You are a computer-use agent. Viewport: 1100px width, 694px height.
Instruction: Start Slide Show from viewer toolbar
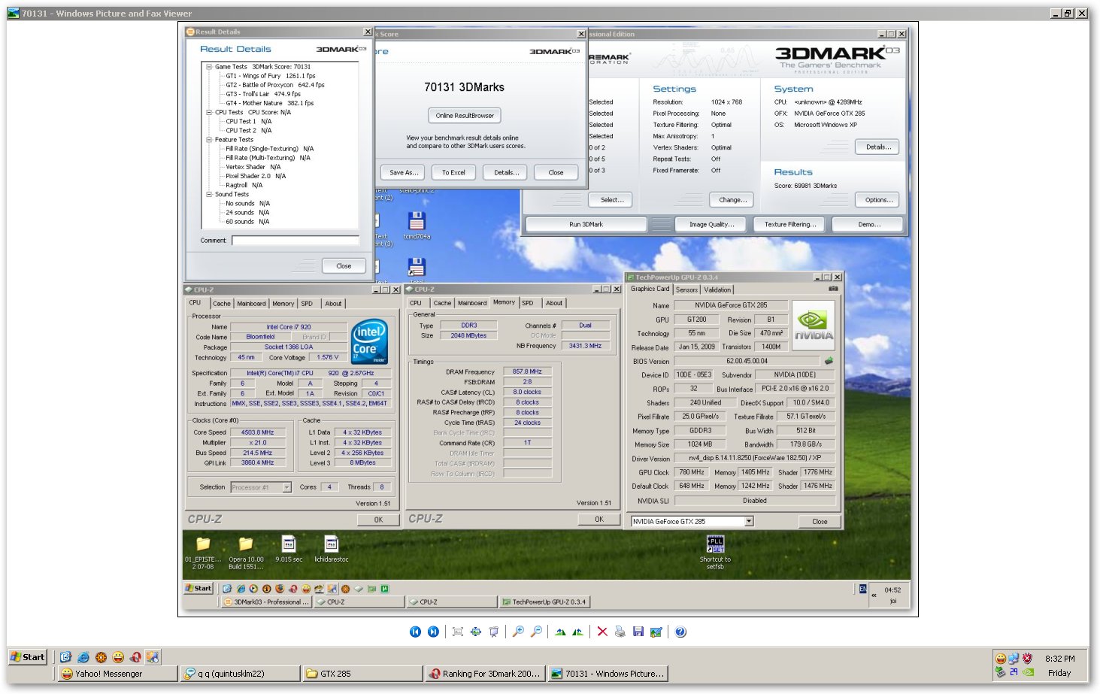tap(493, 632)
